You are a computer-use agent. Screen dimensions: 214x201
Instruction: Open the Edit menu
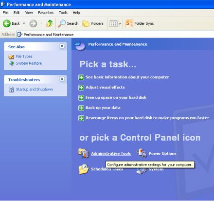click(x=17, y=13)
